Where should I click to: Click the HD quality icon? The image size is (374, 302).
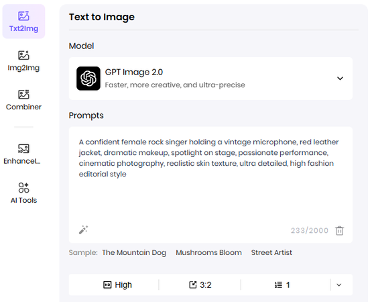(x=107, y=285)
